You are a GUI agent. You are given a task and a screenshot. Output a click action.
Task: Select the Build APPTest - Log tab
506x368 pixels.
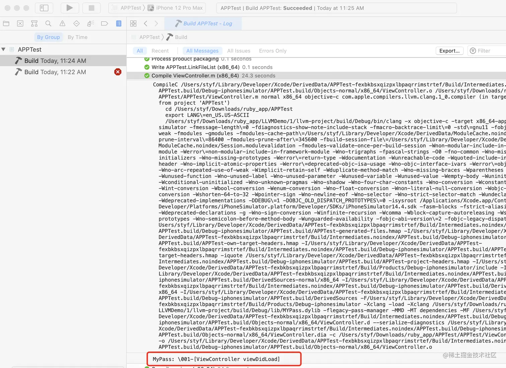click(x=203, y=23)
